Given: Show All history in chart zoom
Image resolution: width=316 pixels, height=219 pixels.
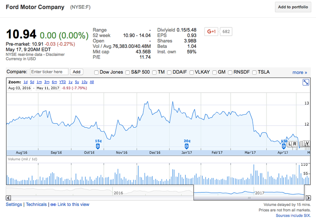Looking at the screenshot, I should [92, 82].
